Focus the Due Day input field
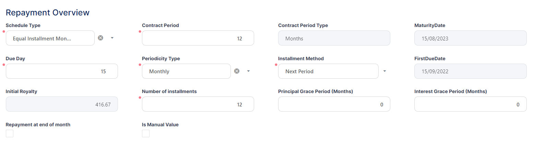The width and height of the screenshot is (534, 141). [x=62, y=71]
